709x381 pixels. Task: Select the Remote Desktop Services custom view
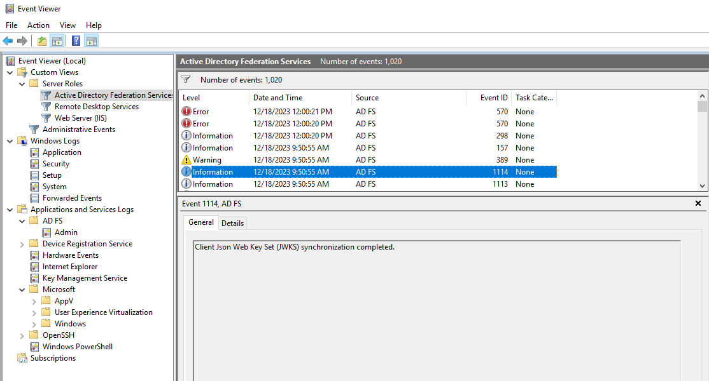96,107
